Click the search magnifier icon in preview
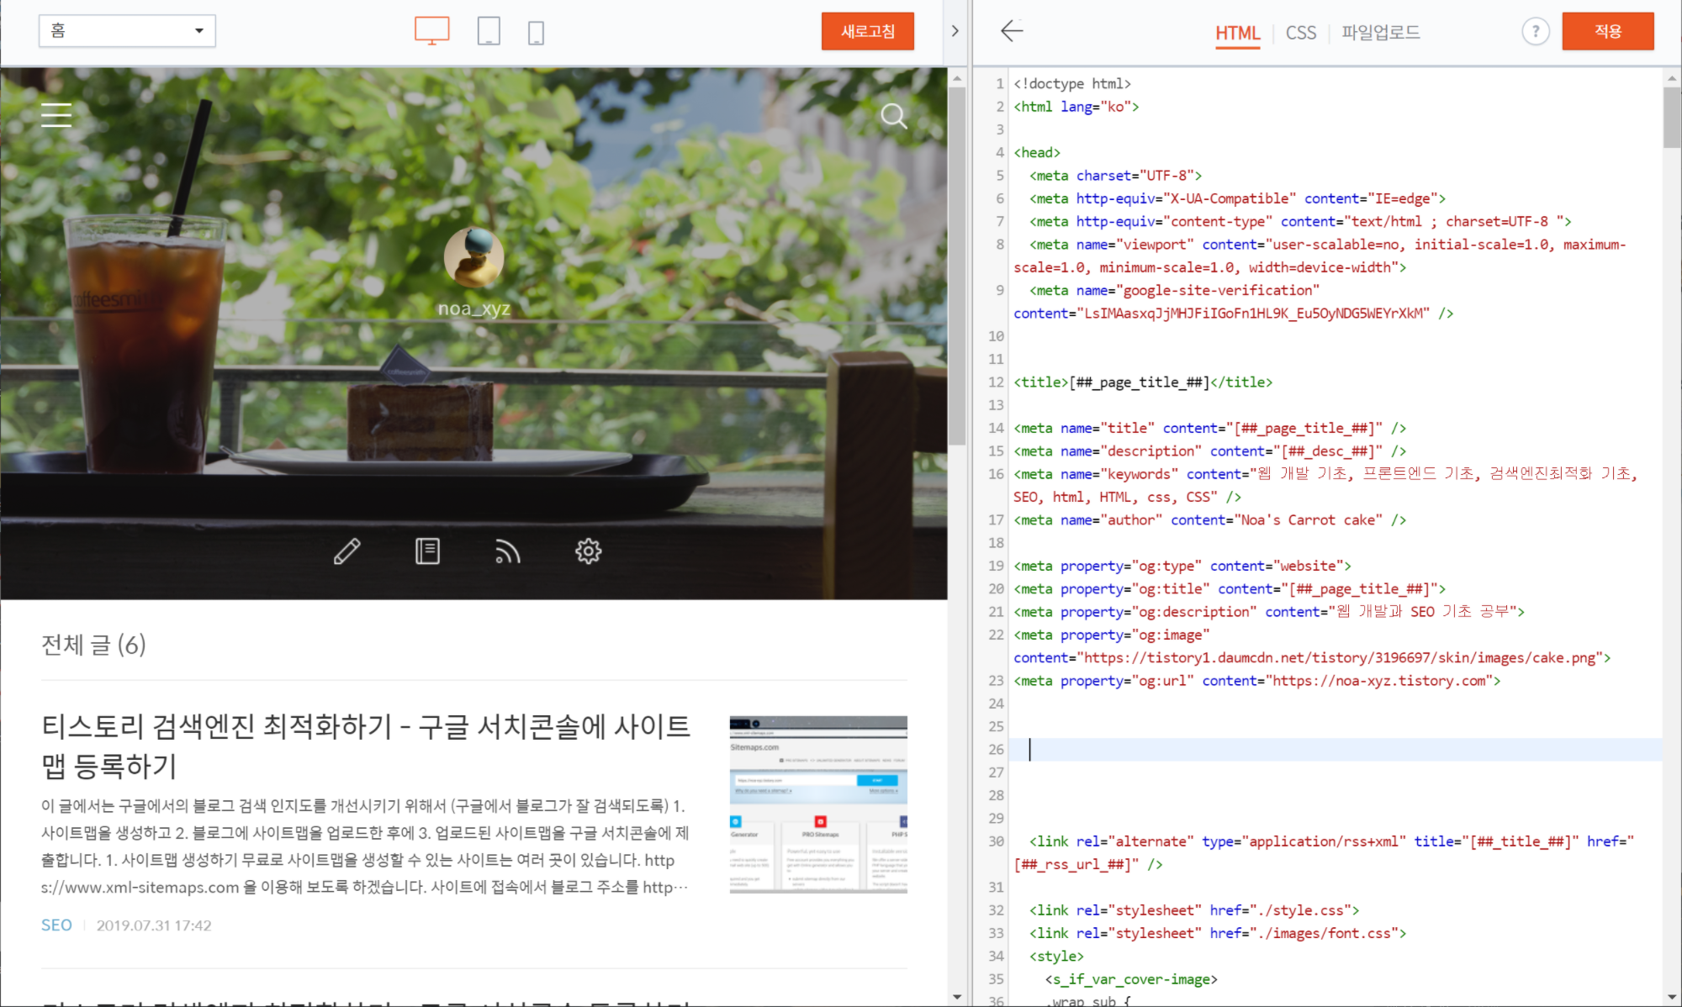This screenshot has width=1682, height=1007. click(893, 116)
